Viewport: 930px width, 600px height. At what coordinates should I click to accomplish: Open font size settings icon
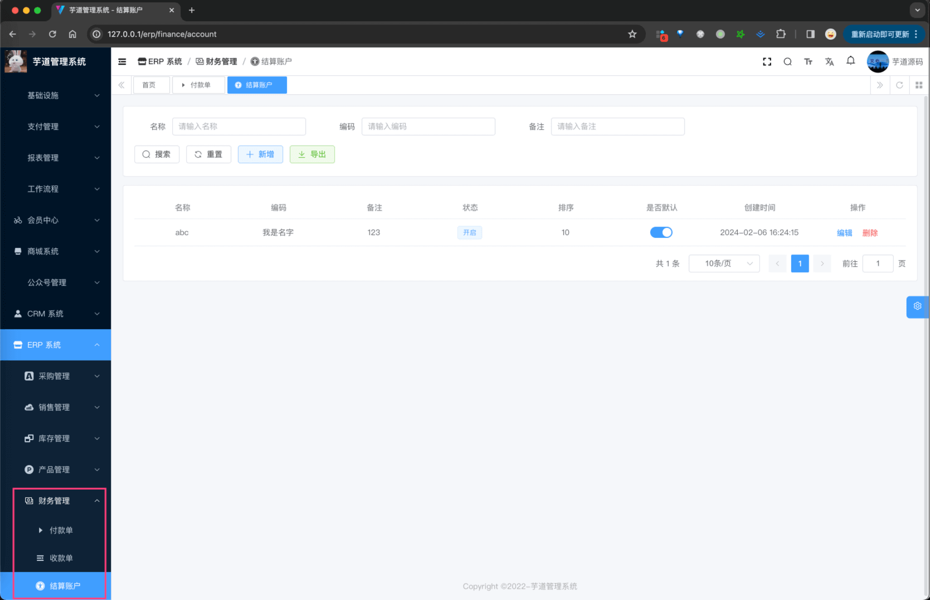click(x=808, y=62)
